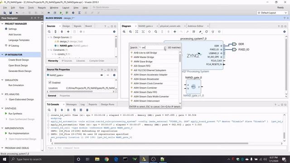Pause the Tcl Console output
Viewport: 290px width, 163px height.
(x=68, y=110)
